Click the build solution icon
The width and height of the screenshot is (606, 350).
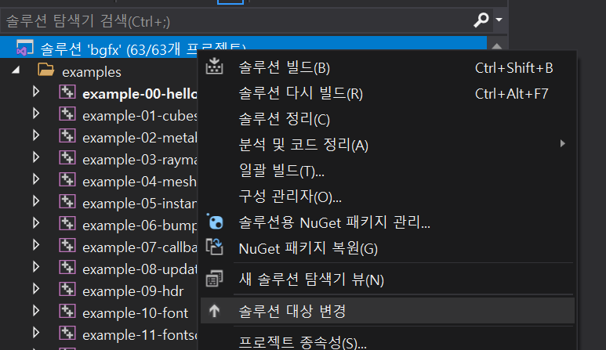coord(214,67)
